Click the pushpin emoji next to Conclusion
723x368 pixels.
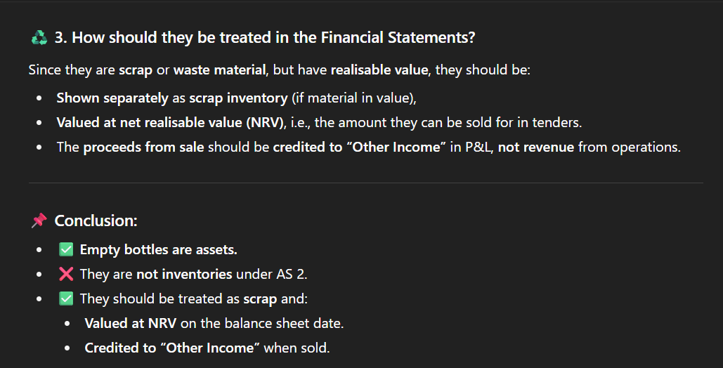point(39,221)
